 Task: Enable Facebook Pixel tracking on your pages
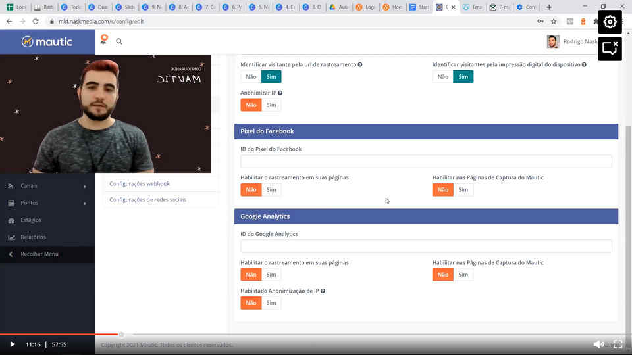[x=271, y=190]
